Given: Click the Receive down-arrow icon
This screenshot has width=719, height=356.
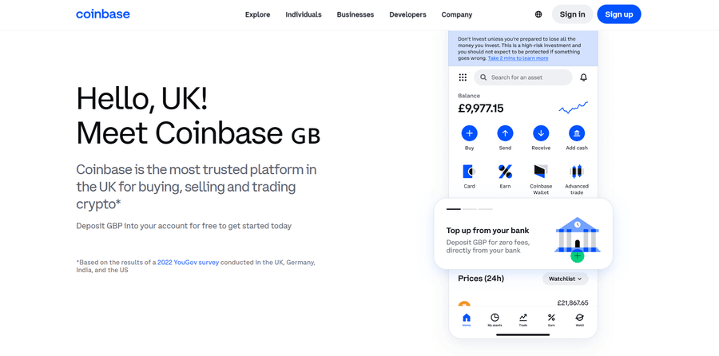Looking at the screenshot, I should [x=541, y=133].
